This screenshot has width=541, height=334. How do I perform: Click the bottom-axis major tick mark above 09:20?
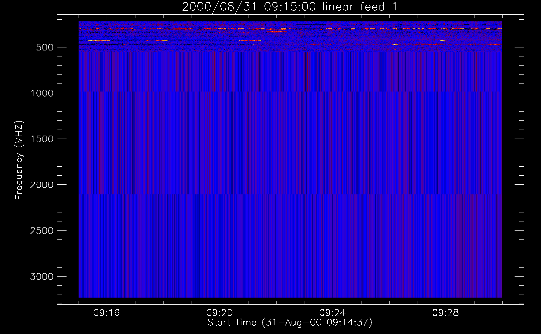click(x=220, y=301)
